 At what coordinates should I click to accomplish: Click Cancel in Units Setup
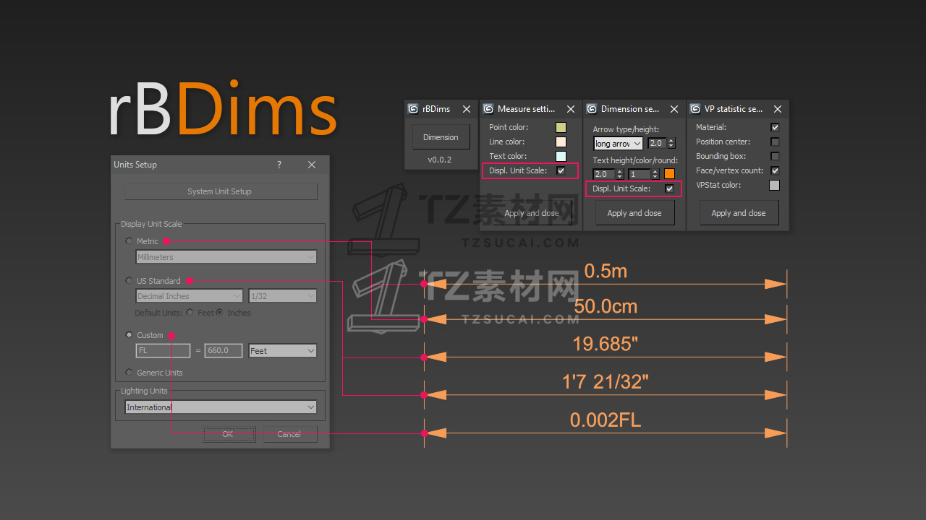289,434
